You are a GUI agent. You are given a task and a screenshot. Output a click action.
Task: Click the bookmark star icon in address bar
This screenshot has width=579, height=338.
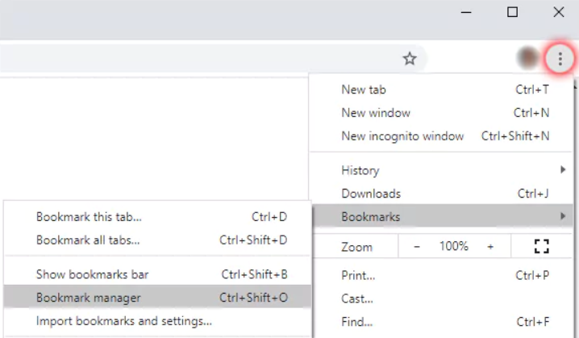tap(410, 59)
